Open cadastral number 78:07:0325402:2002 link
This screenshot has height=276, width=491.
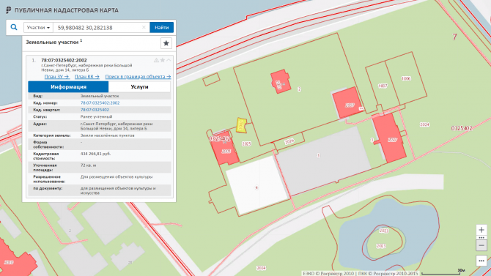pyautogui.click(x=100, y=103)
